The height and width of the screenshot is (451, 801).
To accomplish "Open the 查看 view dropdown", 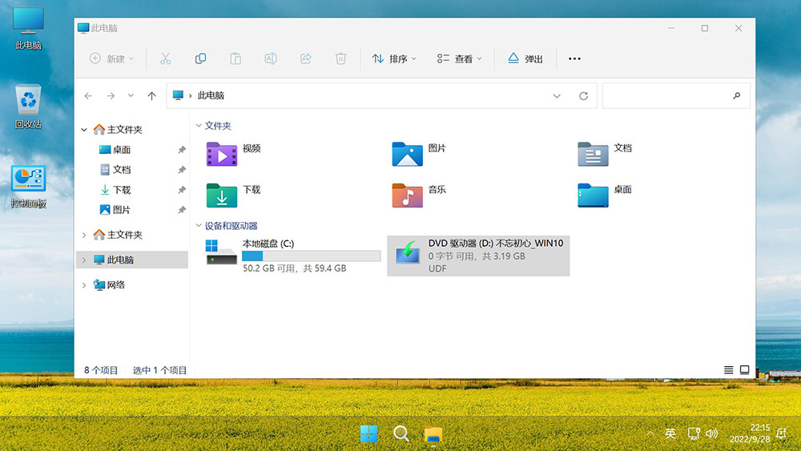I will (460, 58).
